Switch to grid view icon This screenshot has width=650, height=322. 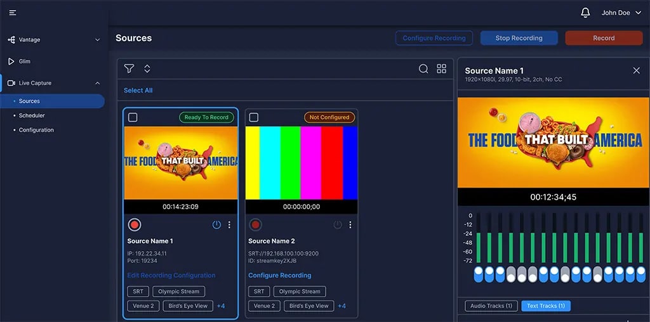tap(442, 68)
